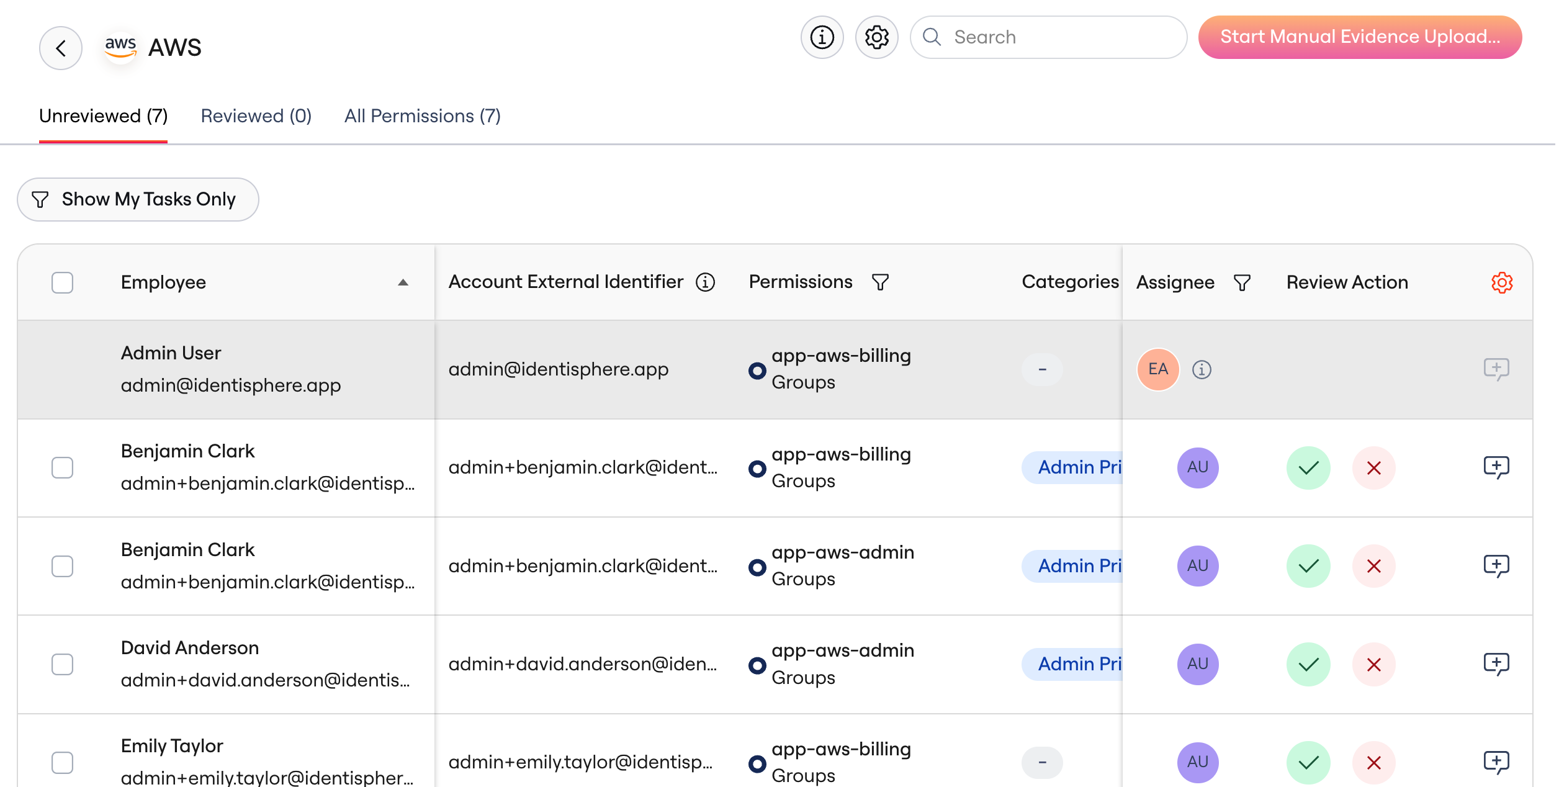Open the All Permissions (7) tab
The width and height of the screenshot is (1559, 787).
[422, 116]
